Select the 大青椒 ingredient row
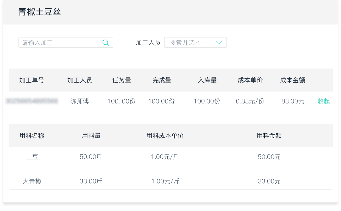This screenshot has width=341, height=211. point(32,181)
